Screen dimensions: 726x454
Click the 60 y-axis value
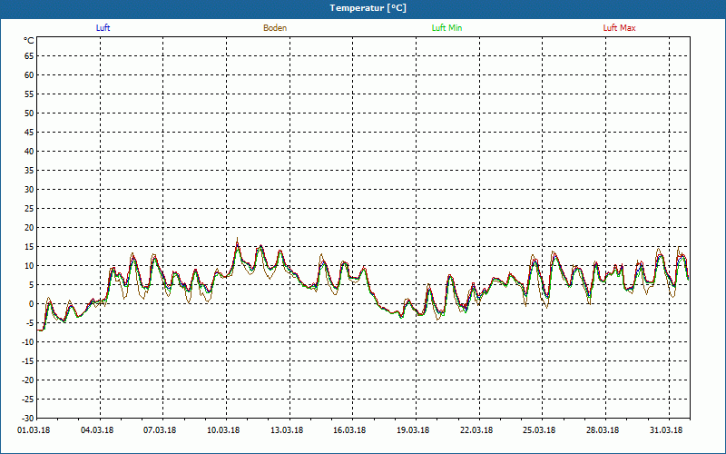(29, 75)
